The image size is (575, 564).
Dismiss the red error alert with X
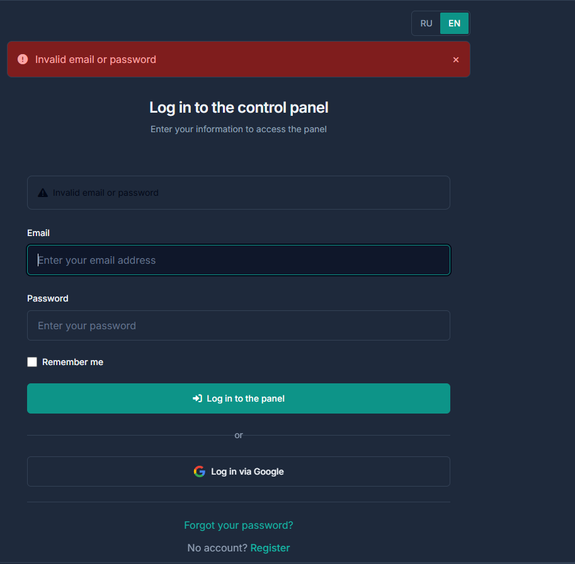click(456, 60)
